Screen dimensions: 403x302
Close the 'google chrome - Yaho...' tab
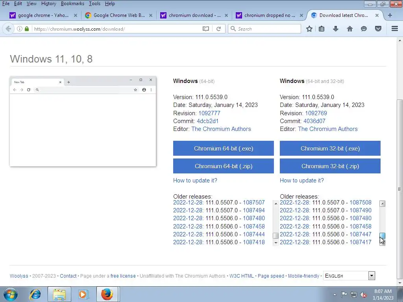point(75,15)
